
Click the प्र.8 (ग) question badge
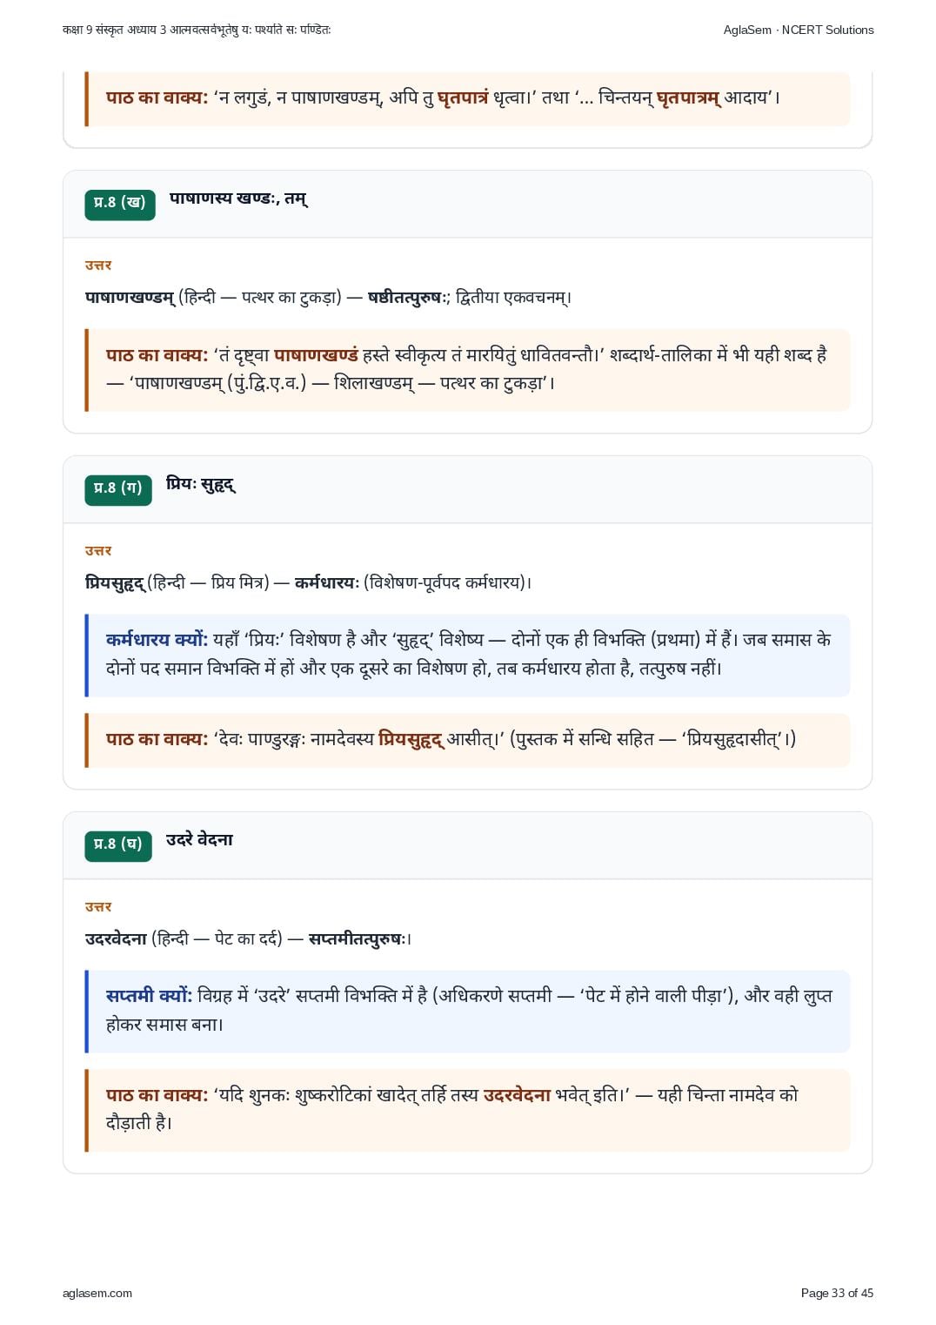(118, 490)
